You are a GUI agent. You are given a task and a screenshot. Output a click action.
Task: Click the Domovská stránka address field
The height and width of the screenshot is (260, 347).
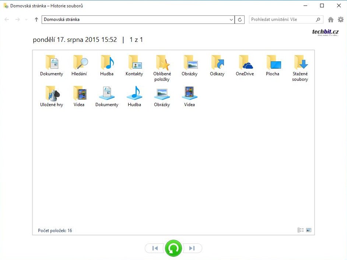134,19
